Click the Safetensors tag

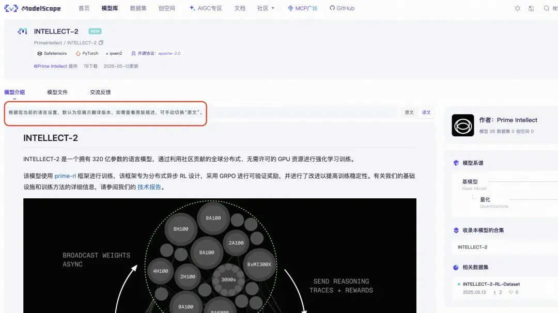pyautogui.click(x=52, y=53)
